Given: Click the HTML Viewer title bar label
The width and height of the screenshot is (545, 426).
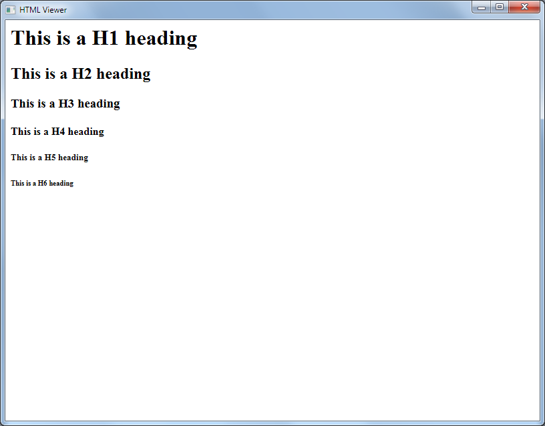Looking at the screenshot, I should pyautogui.click(x=42, y=9).
